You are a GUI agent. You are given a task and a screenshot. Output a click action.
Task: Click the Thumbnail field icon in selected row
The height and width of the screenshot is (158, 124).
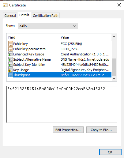click(x=10, y=75)
